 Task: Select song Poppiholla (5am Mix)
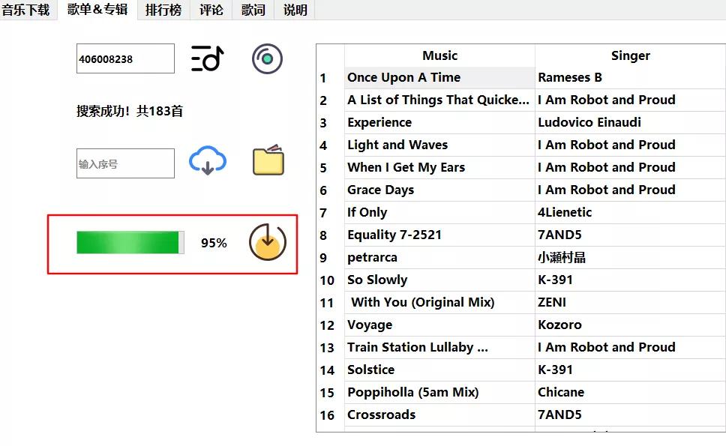tap(439, 392)
